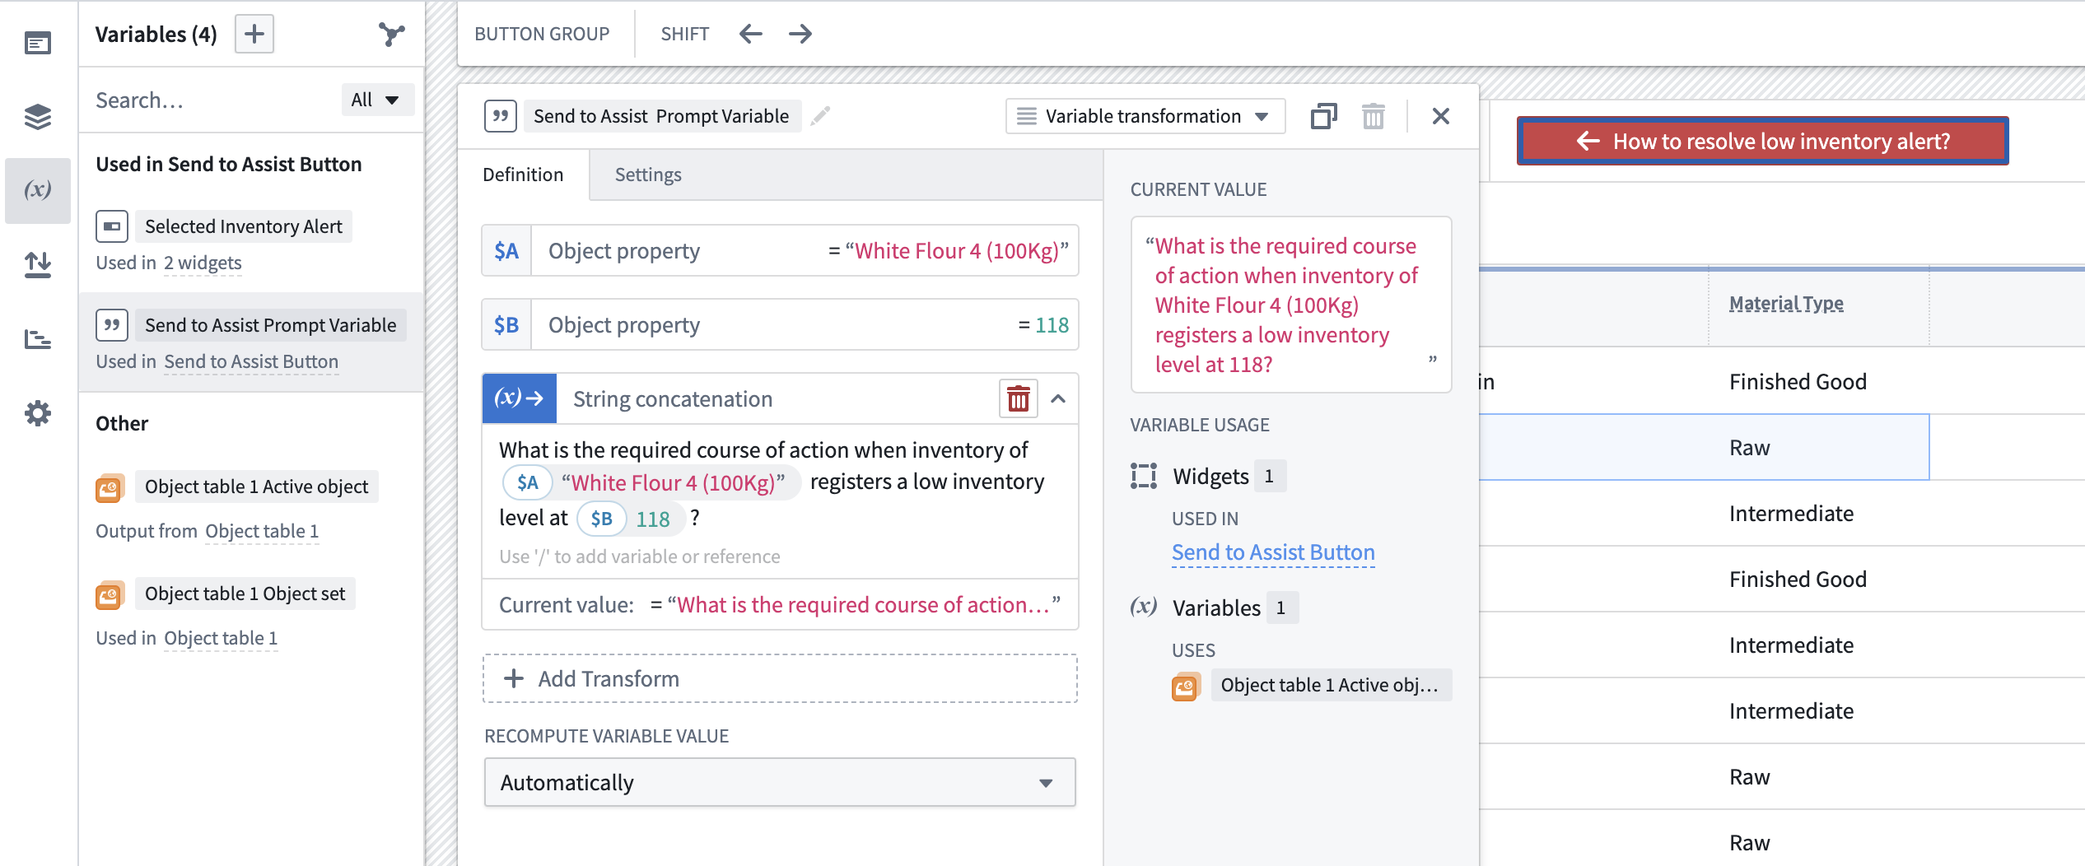2085x866 pixels.
Task: Open Object table 1 link under Object set
Action: (221, 638)
